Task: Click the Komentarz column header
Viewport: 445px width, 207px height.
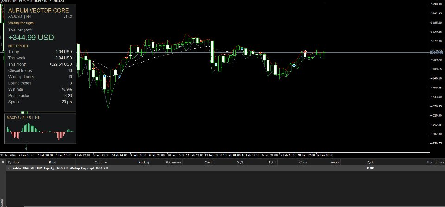Action: [435, 163]
